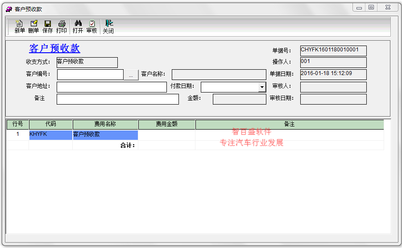Click the 收支方式 field showing 客户预收款
402x248 pixels.
pos(87,63)
